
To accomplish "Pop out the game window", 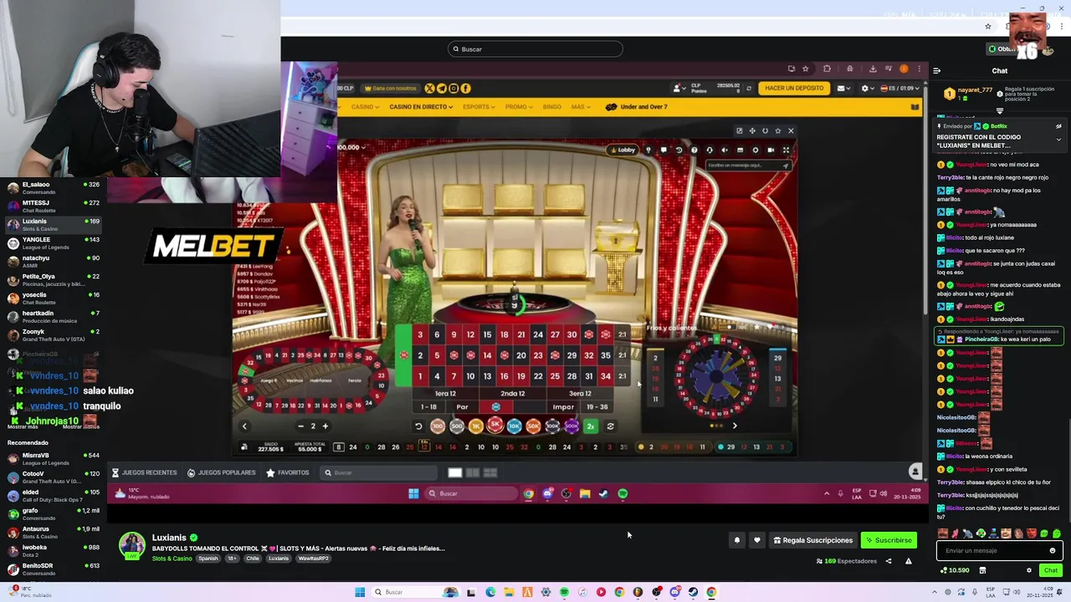I will [740, 130].
